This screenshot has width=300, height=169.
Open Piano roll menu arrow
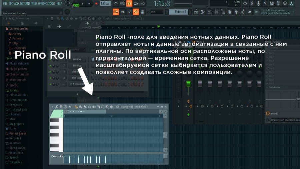point(52,107)
